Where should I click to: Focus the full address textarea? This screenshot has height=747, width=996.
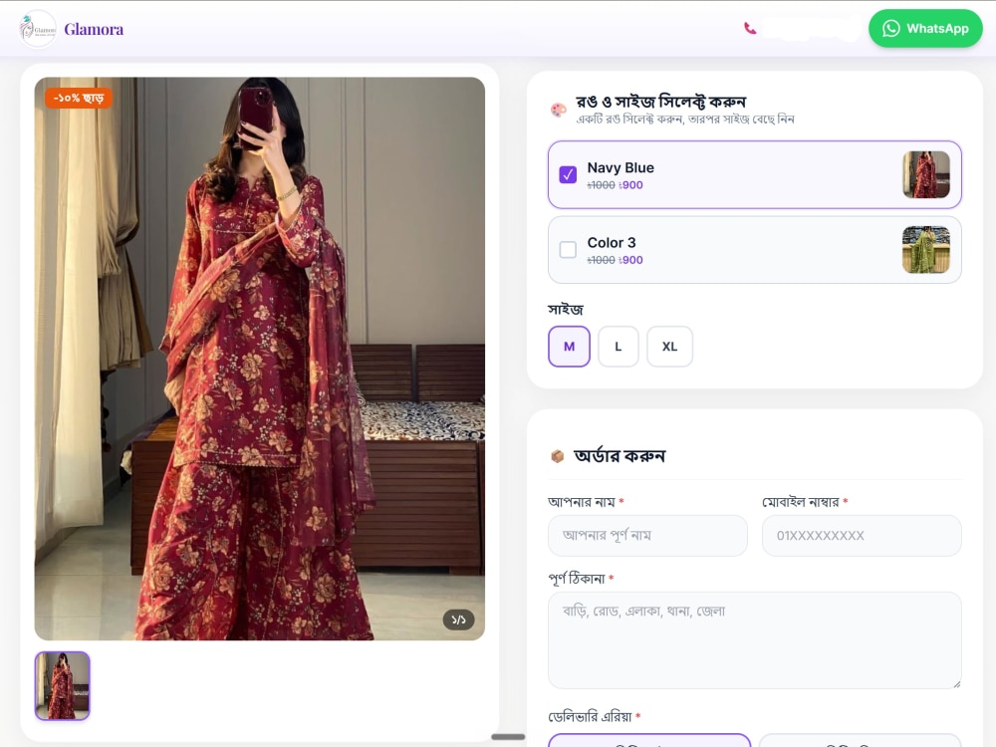755,640
